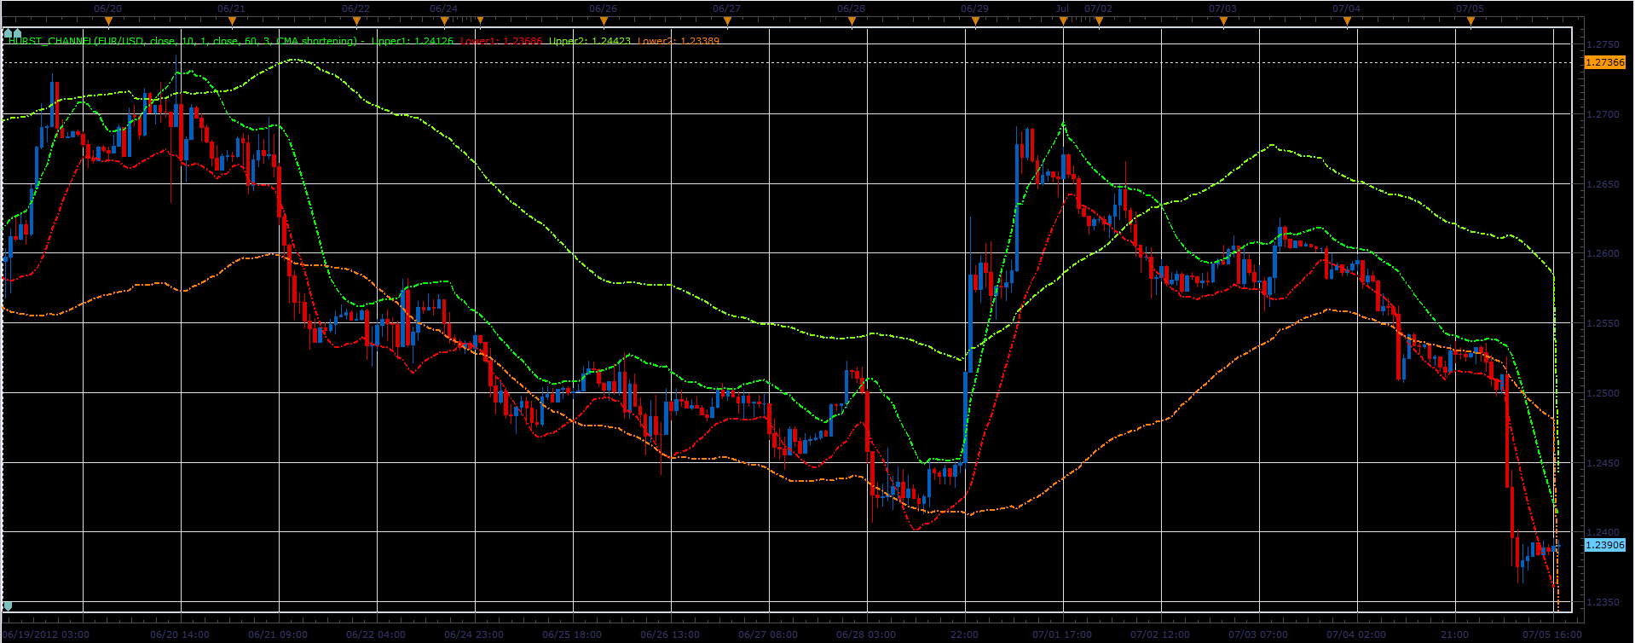1635x643 pixels.
Task: Select the orange day marker under 06/20
Action: tap(108, 21)
